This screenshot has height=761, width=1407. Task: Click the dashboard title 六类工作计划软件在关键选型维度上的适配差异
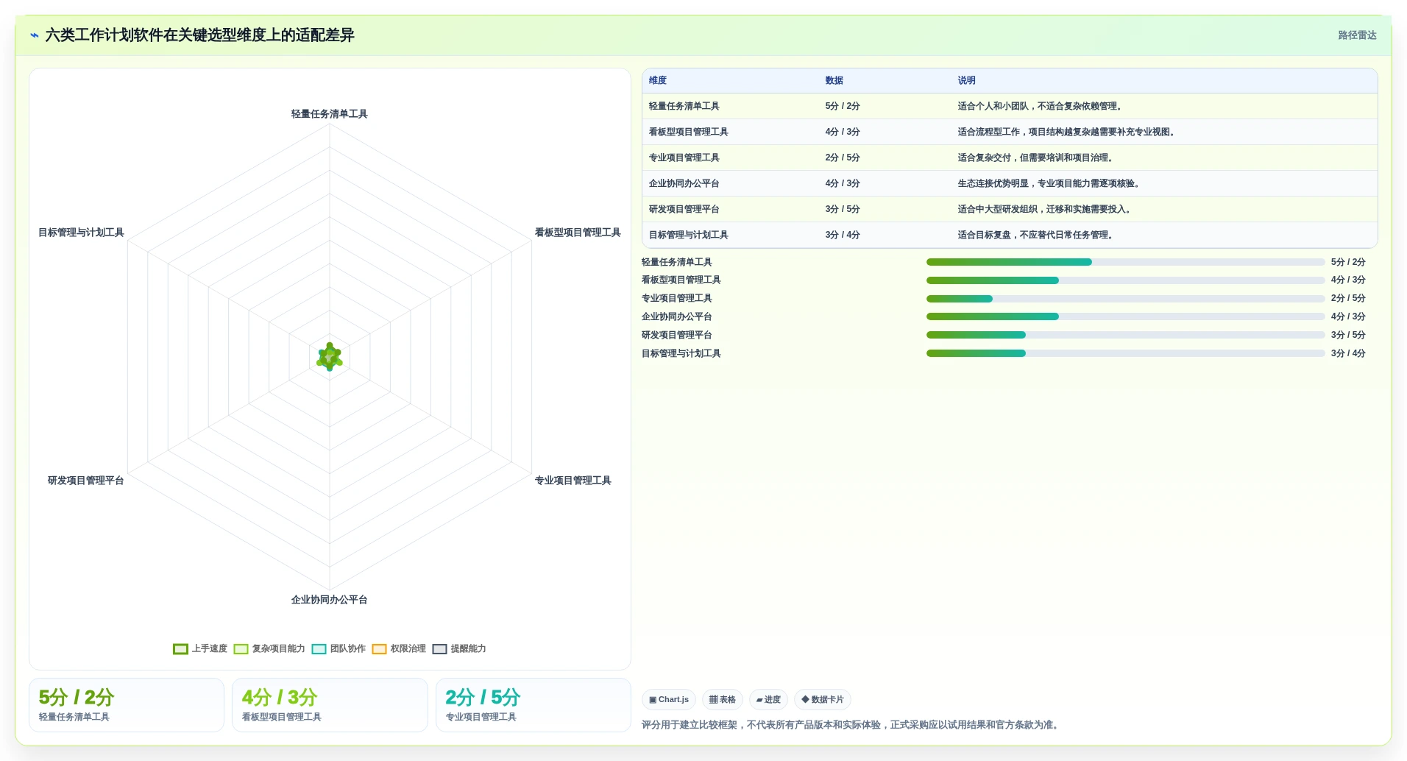tap(199, 35)
